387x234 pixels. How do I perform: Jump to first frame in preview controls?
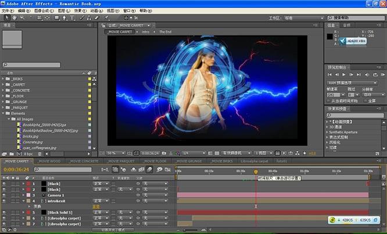pos(331,75)
